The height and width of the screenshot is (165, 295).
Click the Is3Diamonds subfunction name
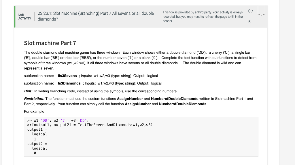click(x=69, y=83)
